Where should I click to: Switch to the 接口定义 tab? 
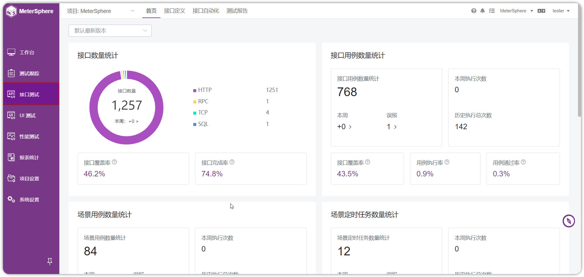[175, 11]
